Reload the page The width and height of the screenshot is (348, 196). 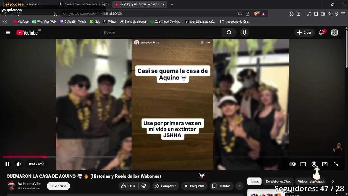(18, 14)
